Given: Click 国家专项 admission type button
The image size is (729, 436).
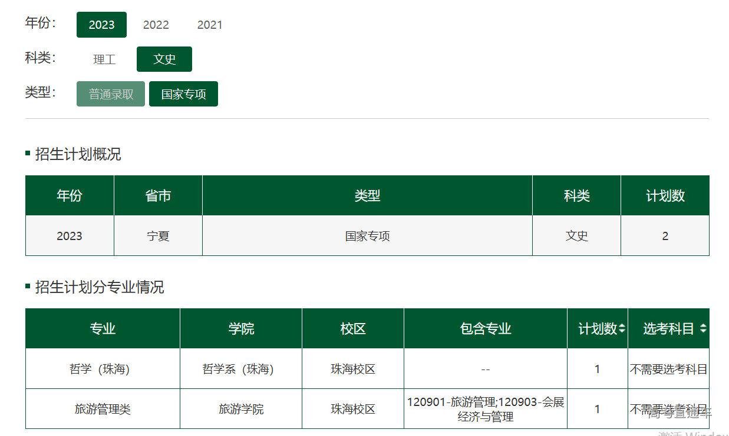Looking at the screenshot, I should tap(183, 94).
